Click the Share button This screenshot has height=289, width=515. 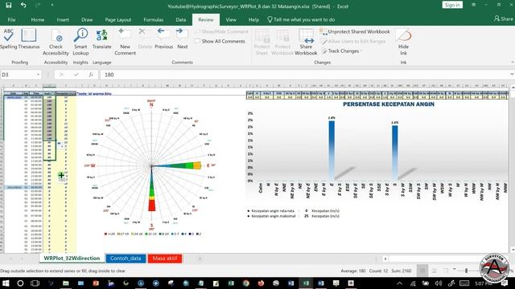pos(504,19)
